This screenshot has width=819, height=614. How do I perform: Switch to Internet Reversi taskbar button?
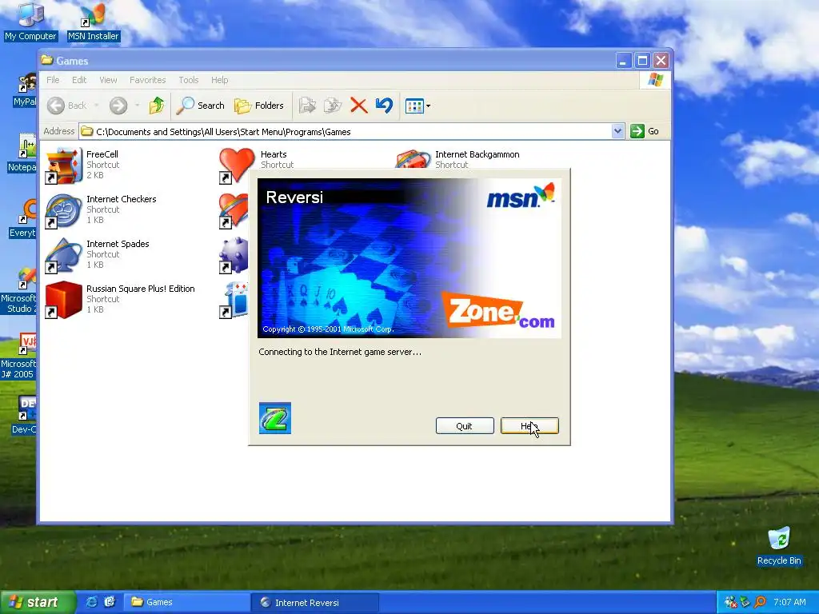click(315, 603)
